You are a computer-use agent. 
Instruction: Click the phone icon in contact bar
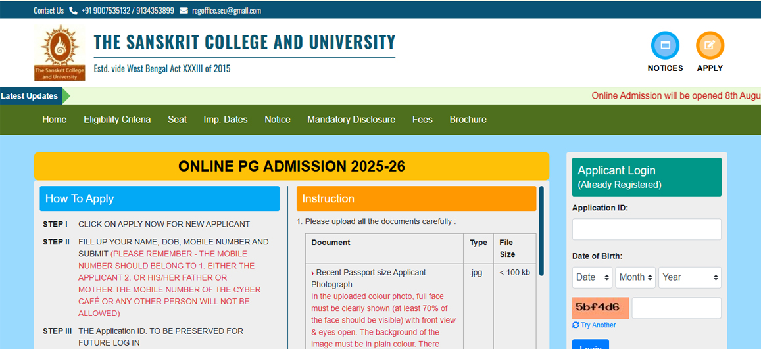tap(73, 10)
